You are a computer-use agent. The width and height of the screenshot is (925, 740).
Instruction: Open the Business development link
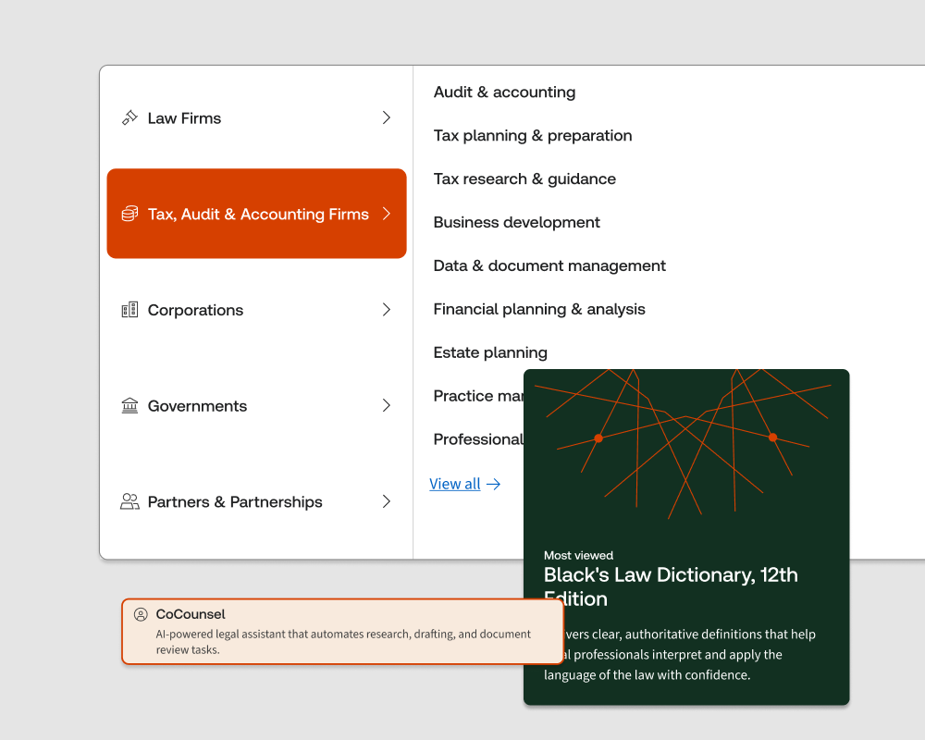click(x=517, y=223)
